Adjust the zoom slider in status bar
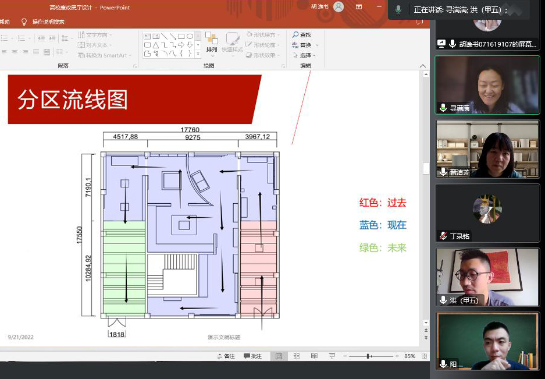 368,356
